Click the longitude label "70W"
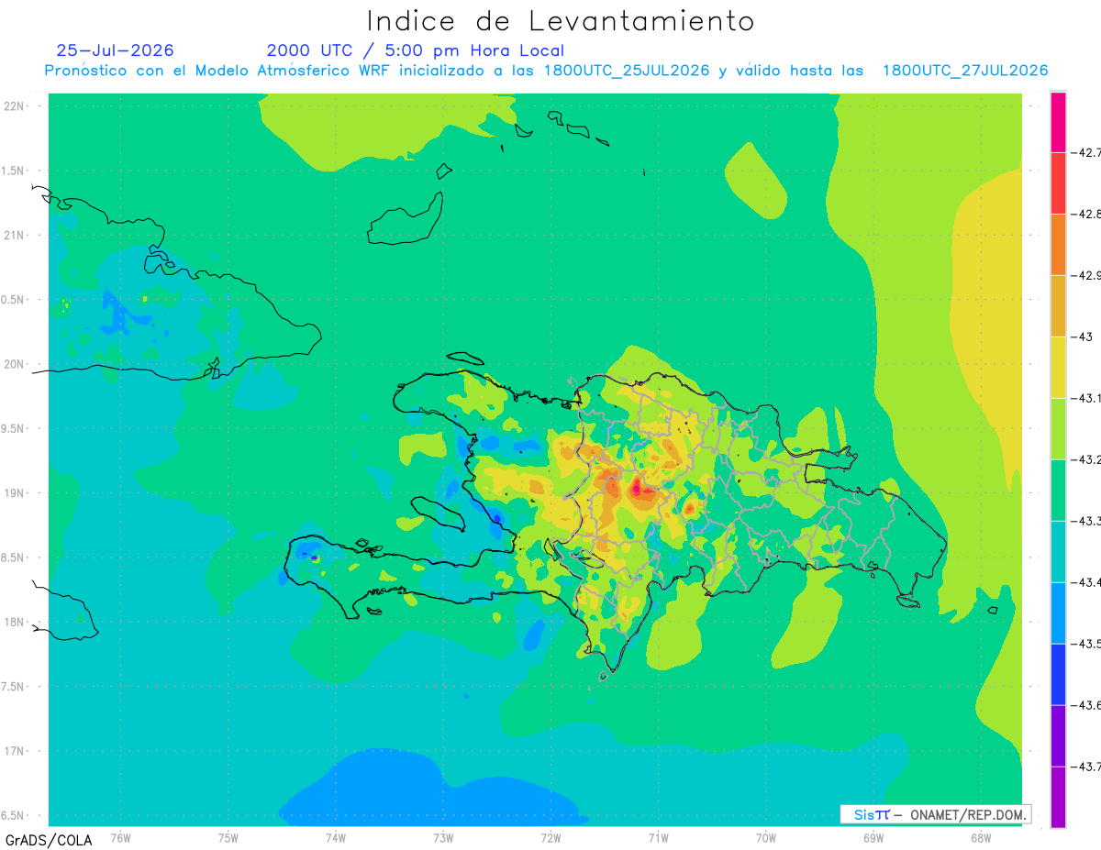Viewport: 1101px width, 850px height. (766, 837)
